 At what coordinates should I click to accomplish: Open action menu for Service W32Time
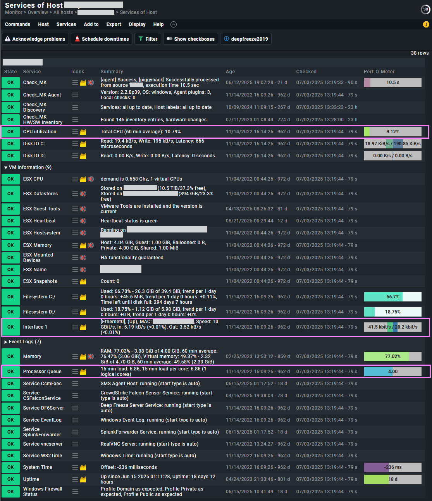(x=75, y=456)
